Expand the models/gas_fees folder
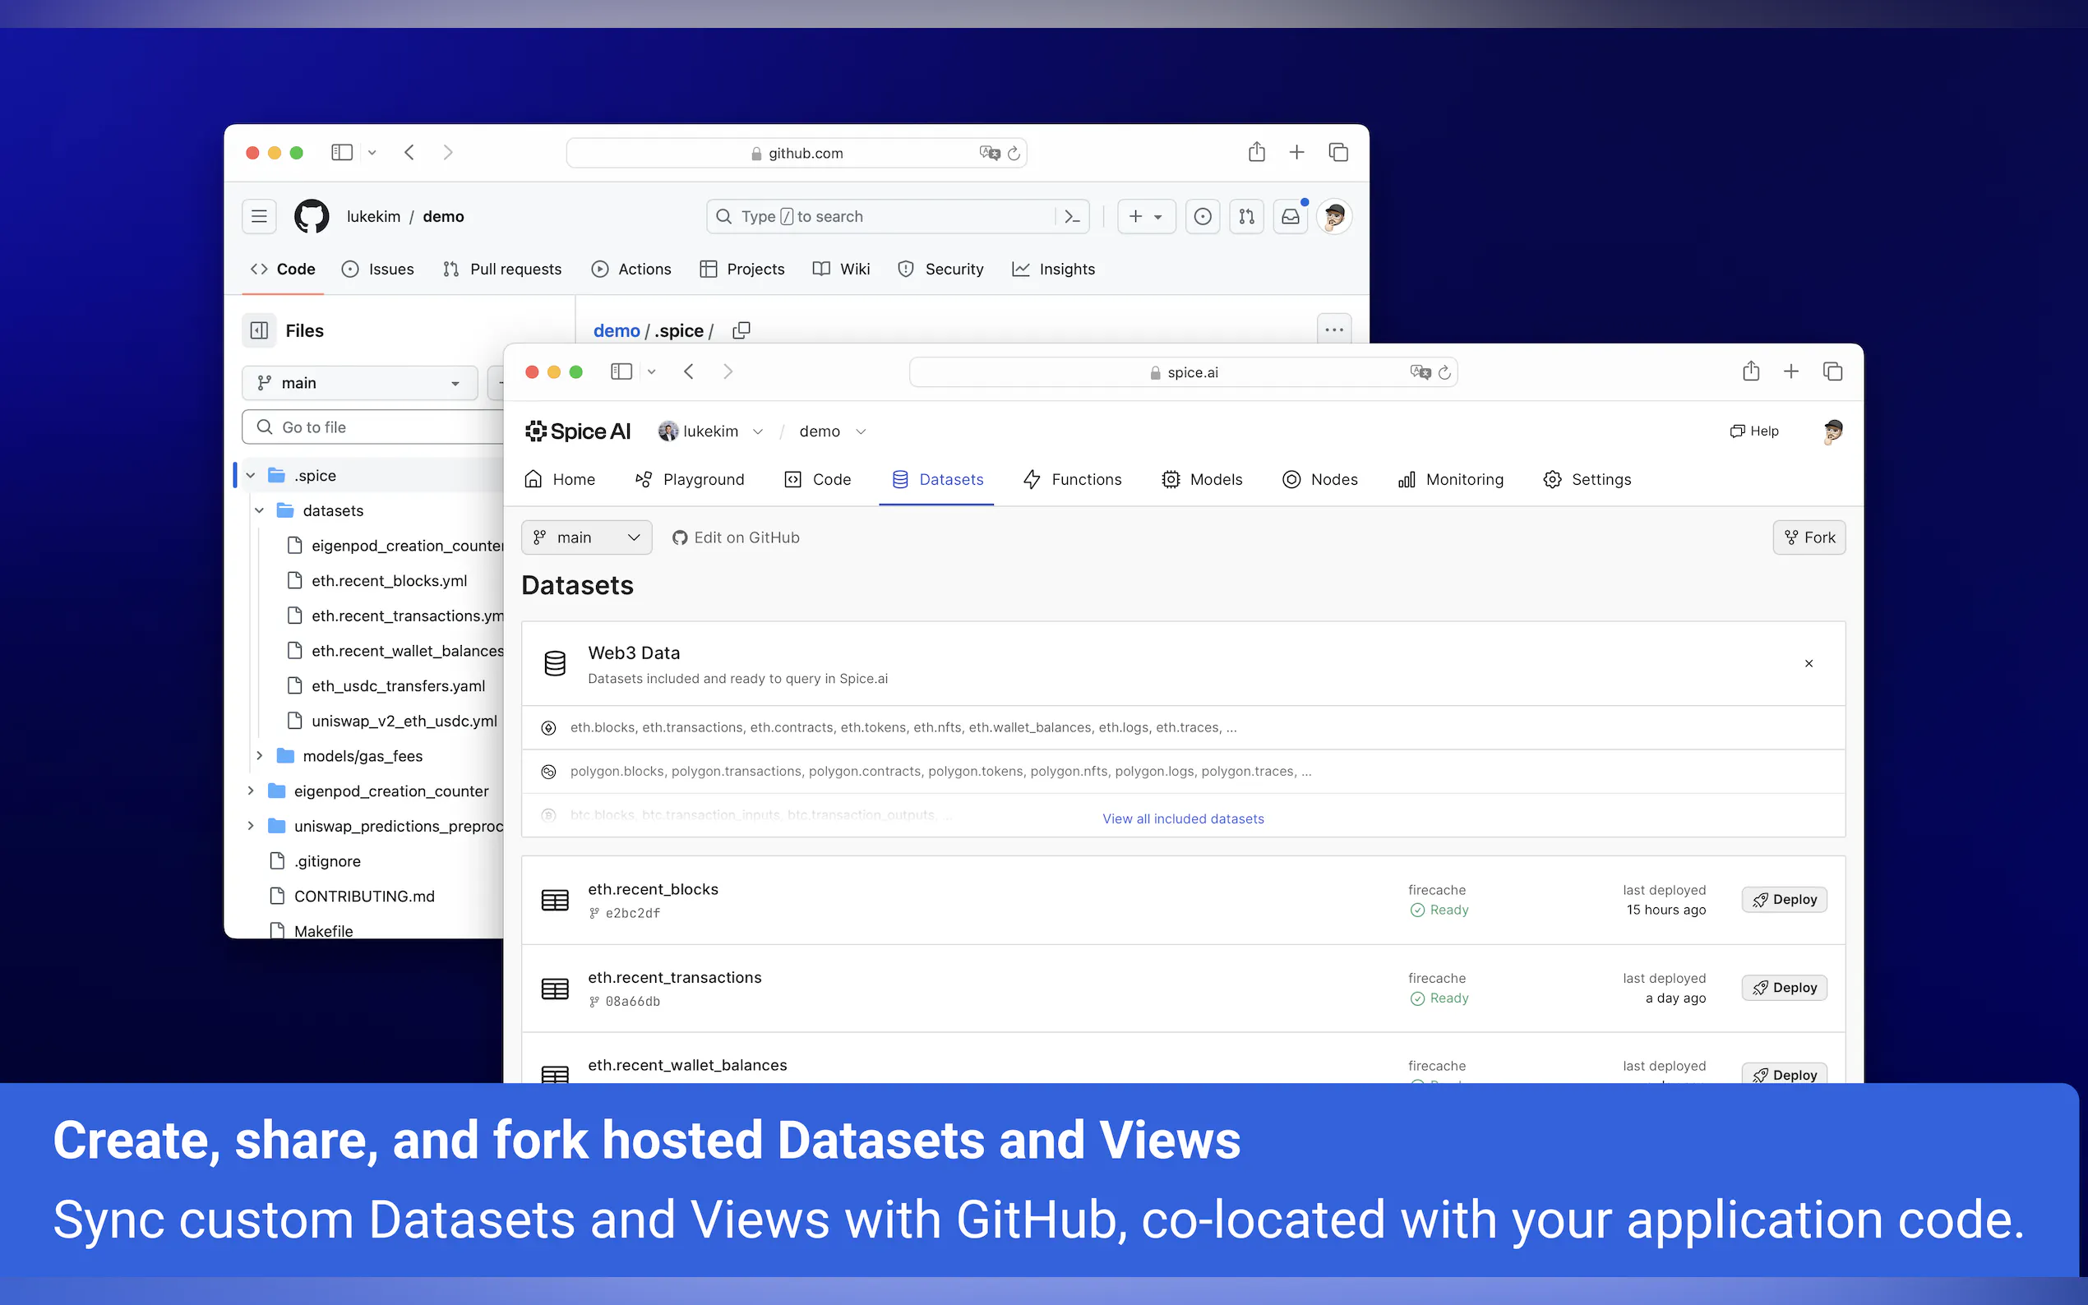The height and width of the screenshot is (1305, 2088). [259, 755]
